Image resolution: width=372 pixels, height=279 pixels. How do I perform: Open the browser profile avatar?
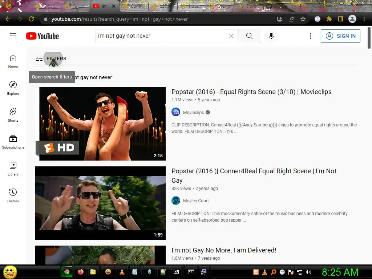point(352,19)
